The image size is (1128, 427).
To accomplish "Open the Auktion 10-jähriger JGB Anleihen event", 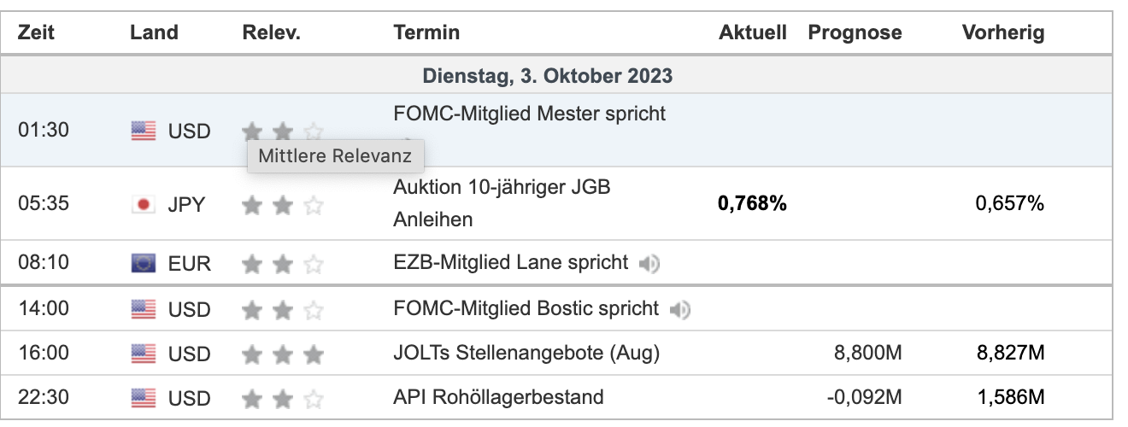I will coord(502,187).
